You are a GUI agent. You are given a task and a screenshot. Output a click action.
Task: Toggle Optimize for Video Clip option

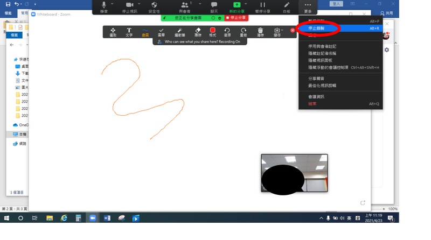340,86
